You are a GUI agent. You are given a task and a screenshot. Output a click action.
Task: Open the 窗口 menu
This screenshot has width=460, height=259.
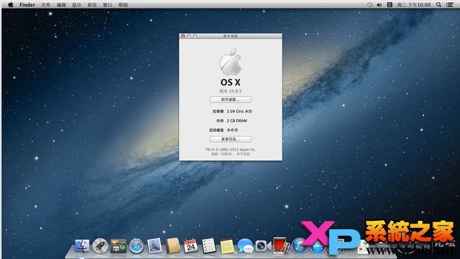pyautogui.click(x=108, y=5)
